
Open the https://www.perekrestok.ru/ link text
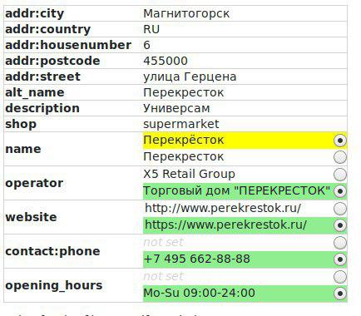(225, 225)
